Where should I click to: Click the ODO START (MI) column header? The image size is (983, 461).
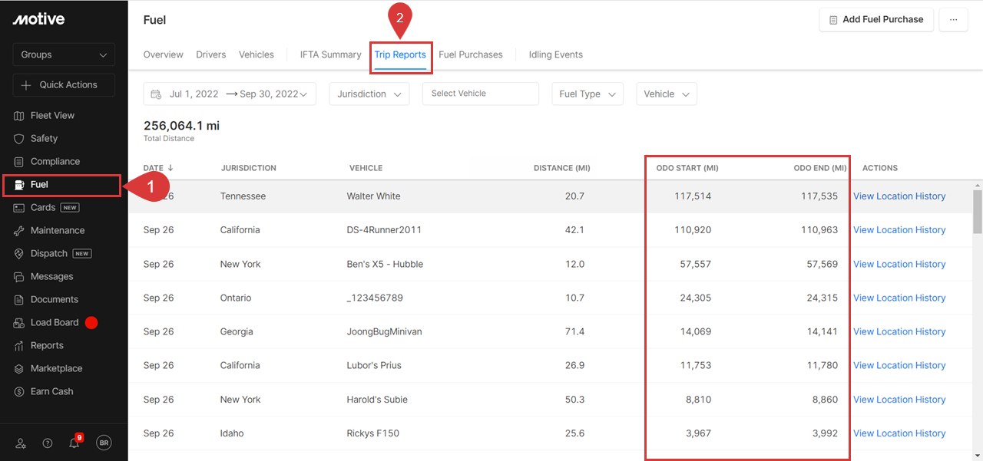tap(687, 168)
